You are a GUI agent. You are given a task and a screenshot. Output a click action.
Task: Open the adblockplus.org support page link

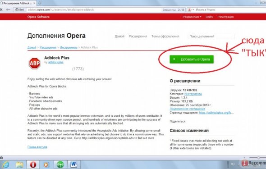[x=216, y=113]
